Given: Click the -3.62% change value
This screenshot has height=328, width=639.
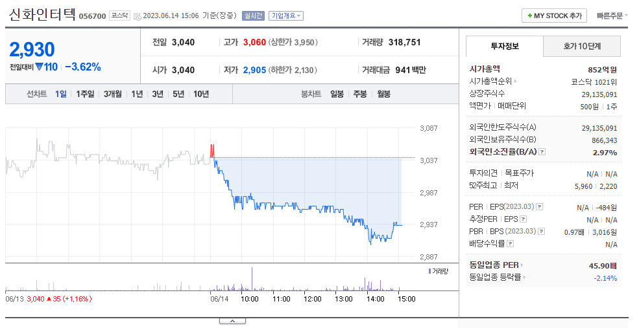Looking at the screenshot, I should (83, 67).
